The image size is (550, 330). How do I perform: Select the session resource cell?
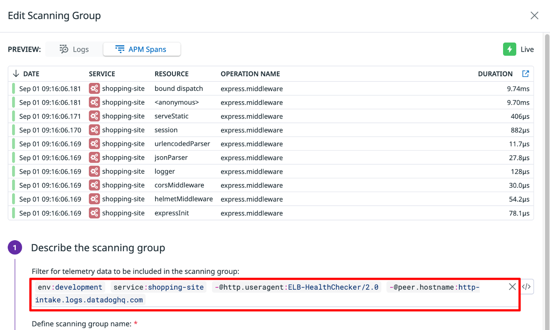pyautogui.click(x=166, y=130)
